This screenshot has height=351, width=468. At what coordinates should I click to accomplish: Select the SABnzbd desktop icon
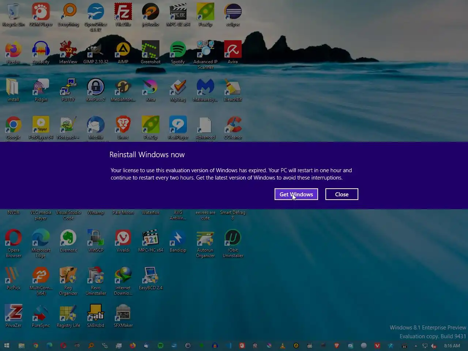pyautogui.click(x=96, y=316)
